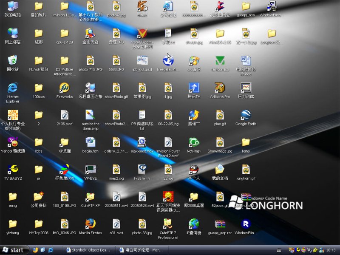Viewport: 340px width, 255px height.
Task: Switch to Stardock Object Desktop taskbar window
Action: [88, 250]
